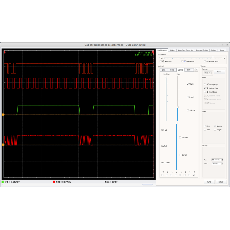Select the XY Mode display icon
The width and height of the screenshot is (230, 230).
[x=163, y=61]
